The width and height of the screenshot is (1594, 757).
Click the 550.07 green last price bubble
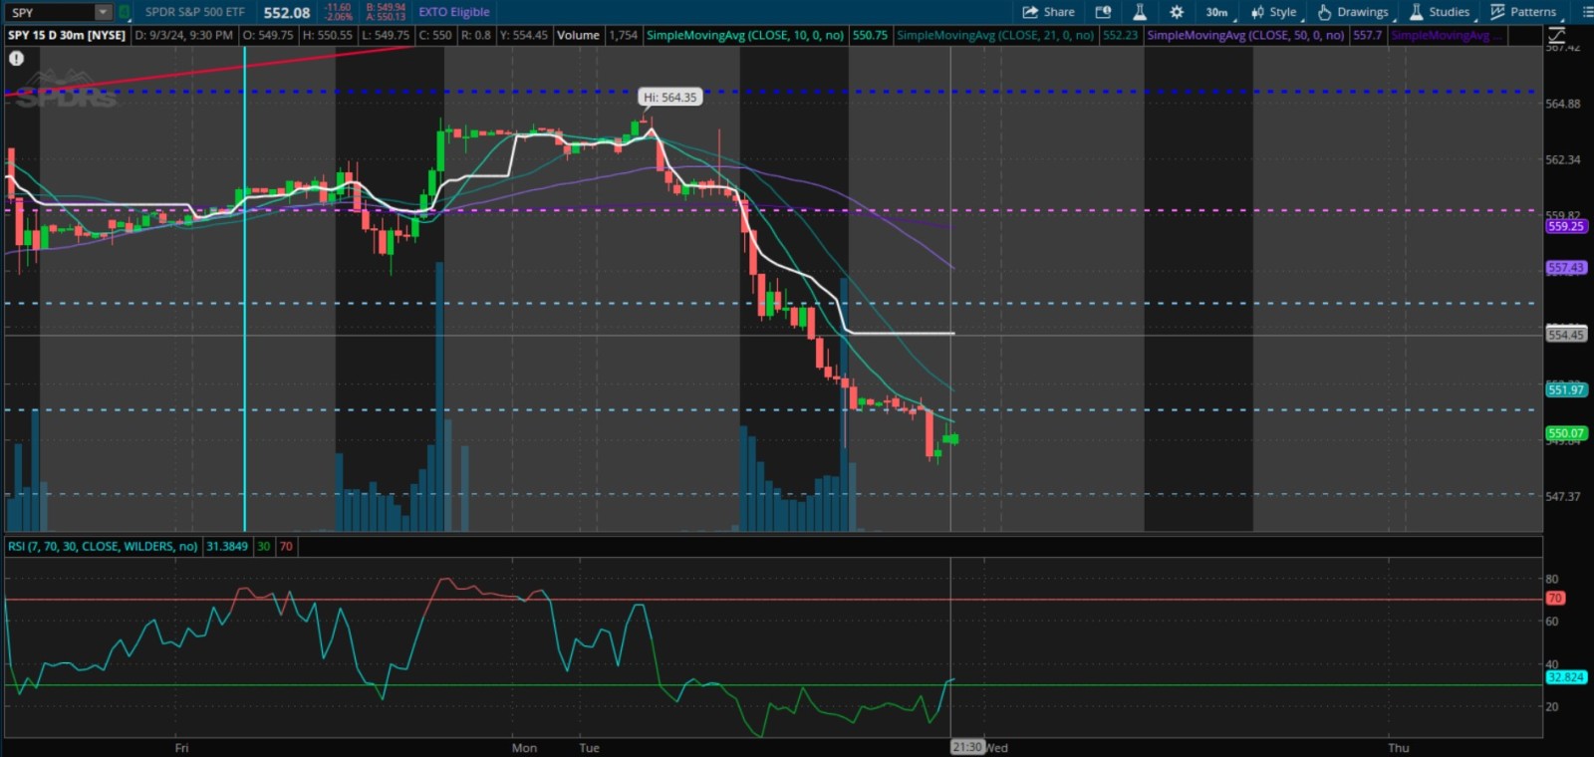coord(1566,433)
